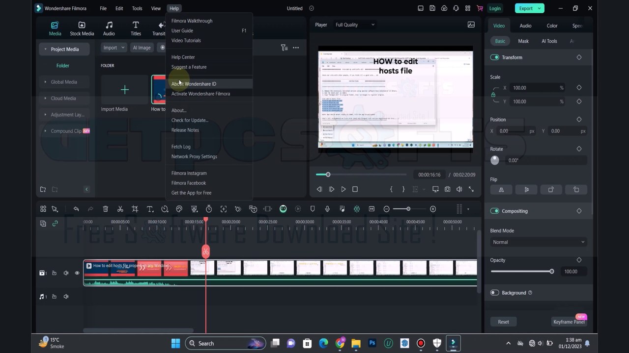
Task: Choose Check for Update in Help menu
Action: pos(209,120)
